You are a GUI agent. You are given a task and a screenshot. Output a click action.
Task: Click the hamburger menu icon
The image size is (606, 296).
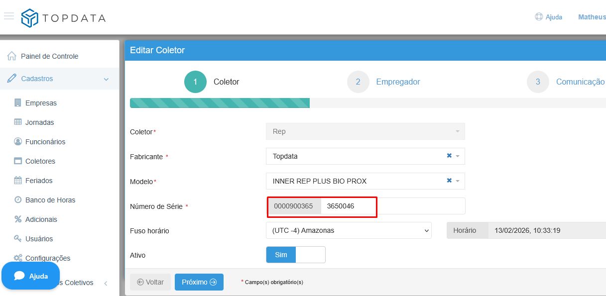(8, 16)
